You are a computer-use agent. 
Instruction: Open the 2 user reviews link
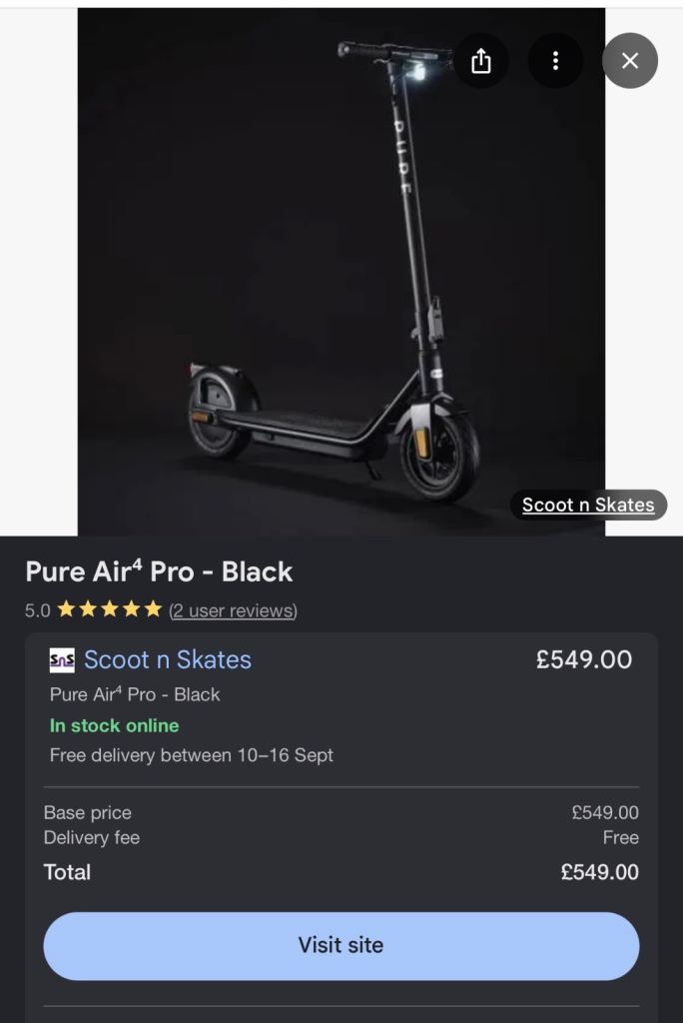(x=233, y=610)
